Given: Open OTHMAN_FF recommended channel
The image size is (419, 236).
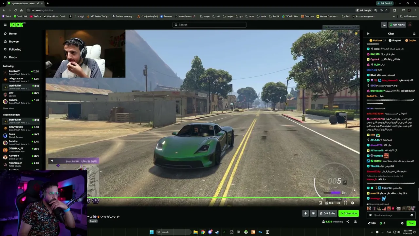Looking at the screenshot, I should coord(21,150).
